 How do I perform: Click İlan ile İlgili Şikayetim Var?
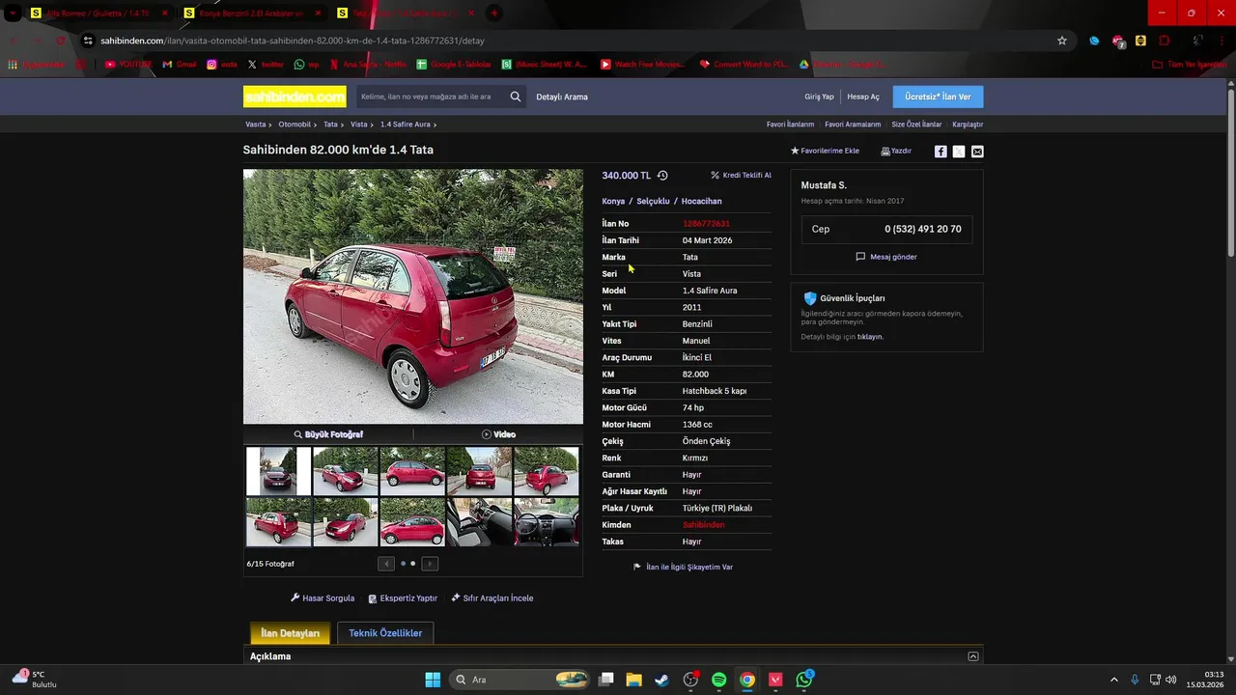pyautogui.click(x=683, y=568)
